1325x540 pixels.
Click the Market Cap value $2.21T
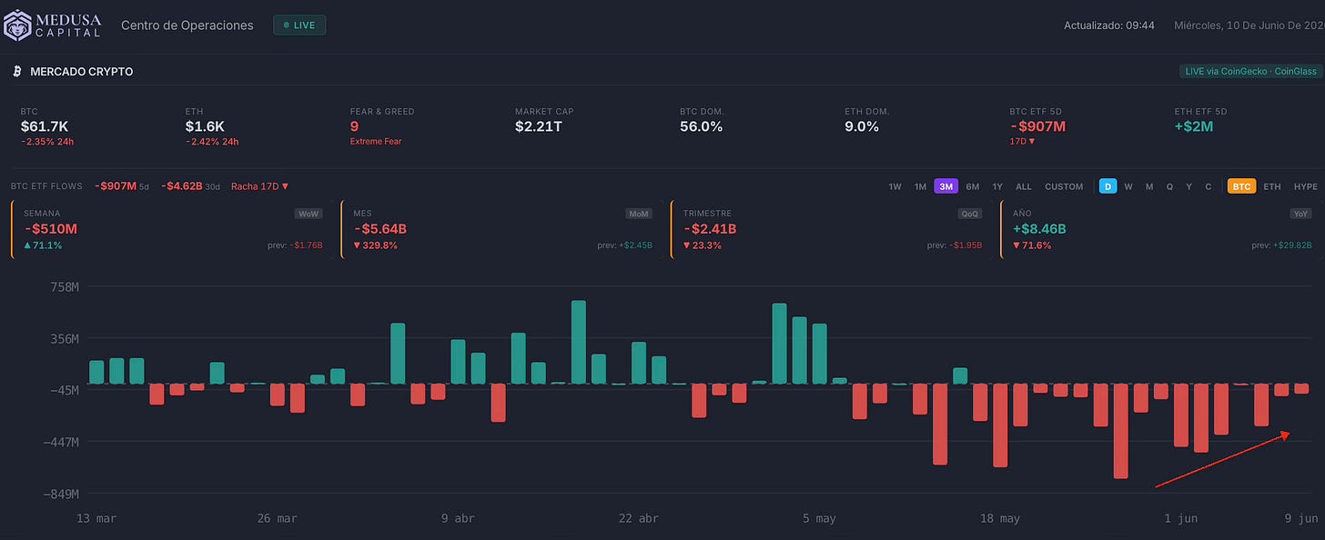point(539,126)
